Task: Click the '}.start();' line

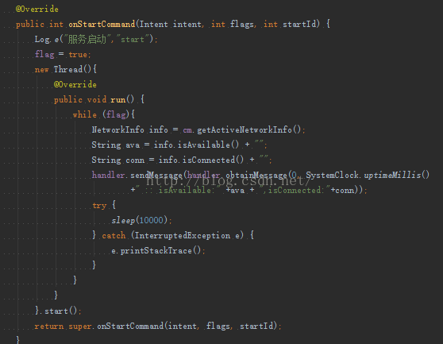Action: (58, 311)
